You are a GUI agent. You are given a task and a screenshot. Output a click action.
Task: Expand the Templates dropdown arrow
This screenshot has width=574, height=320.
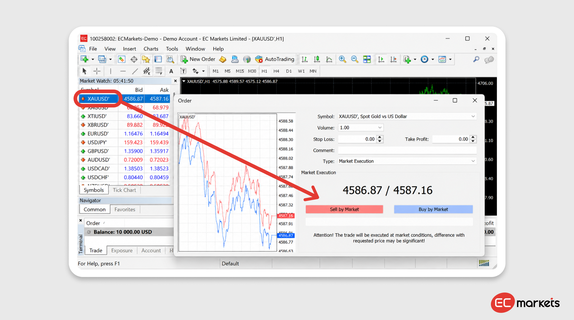(450, 59)
